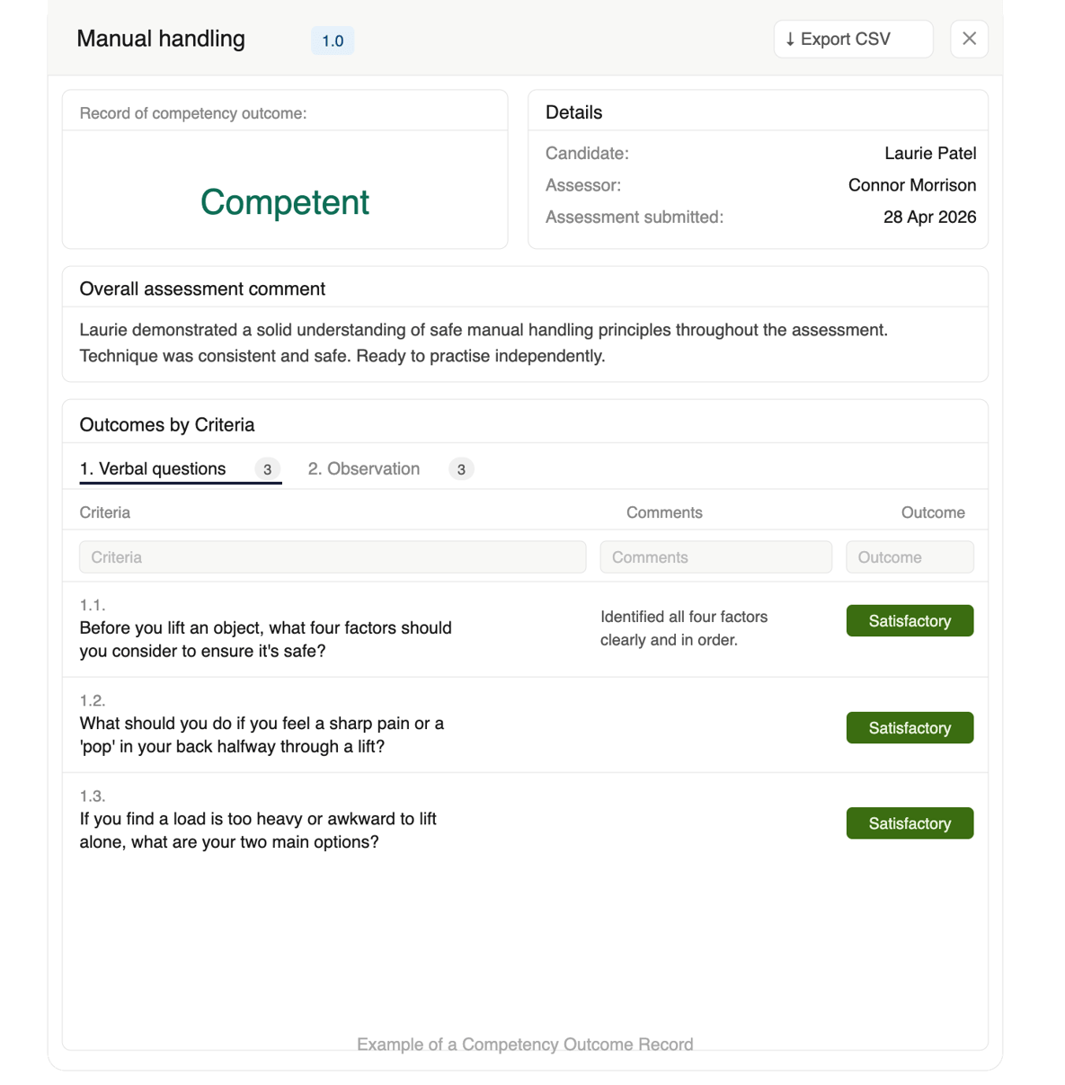Click the Outcome filter input field
Image resolution: width=1065 pixels, height=1085 pixels.
(x=910, y=556)
